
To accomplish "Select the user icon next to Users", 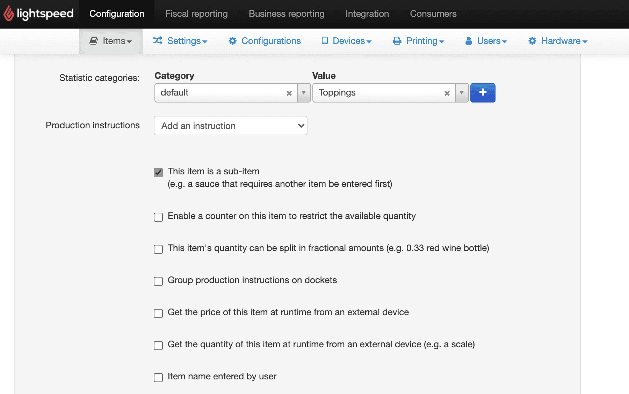I will [x=469, y=40].
